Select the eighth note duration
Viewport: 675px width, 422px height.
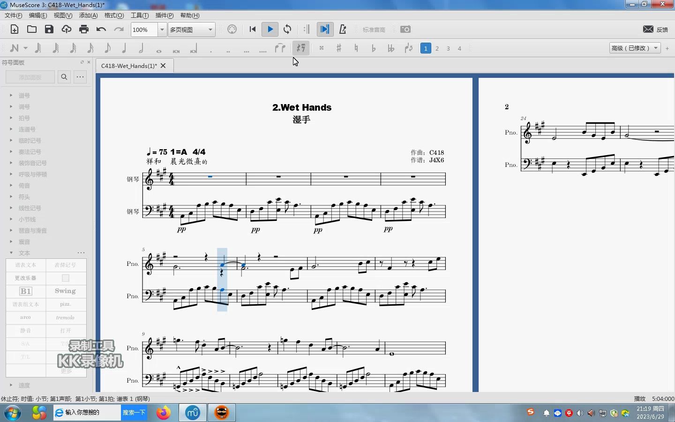click(107, 48)
